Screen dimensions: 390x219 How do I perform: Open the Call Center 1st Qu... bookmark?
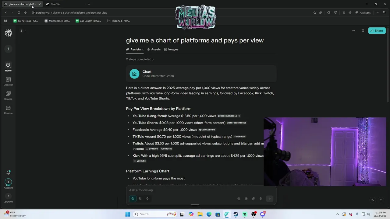coord(88,21)
